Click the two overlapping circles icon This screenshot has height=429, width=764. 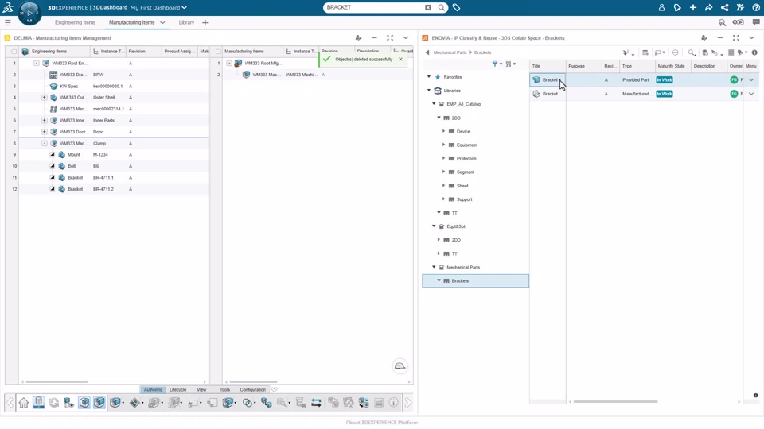[248, 403]
